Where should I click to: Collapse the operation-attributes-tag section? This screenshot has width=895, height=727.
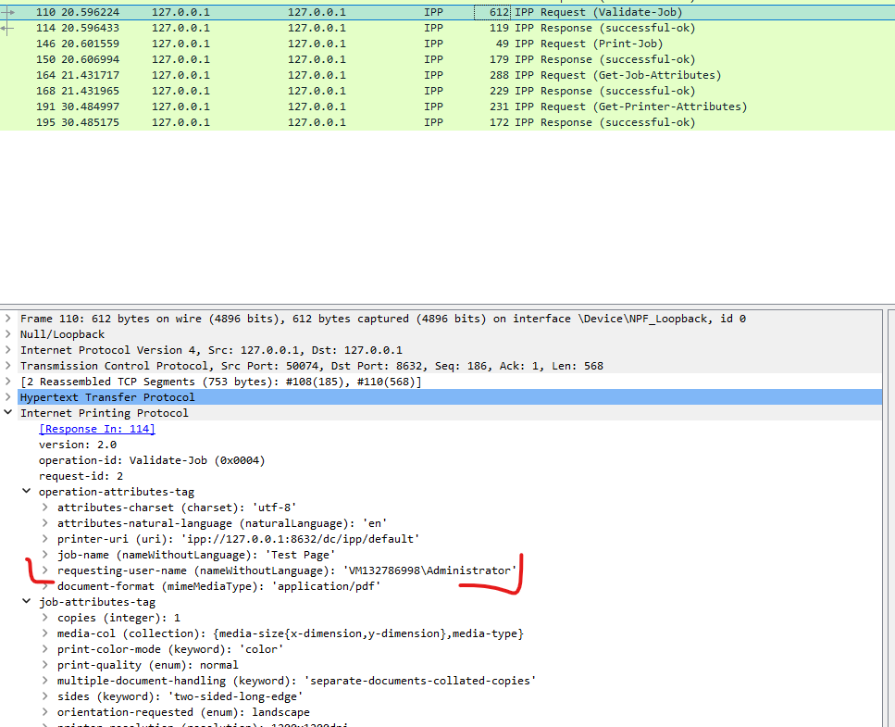[26, 491]
